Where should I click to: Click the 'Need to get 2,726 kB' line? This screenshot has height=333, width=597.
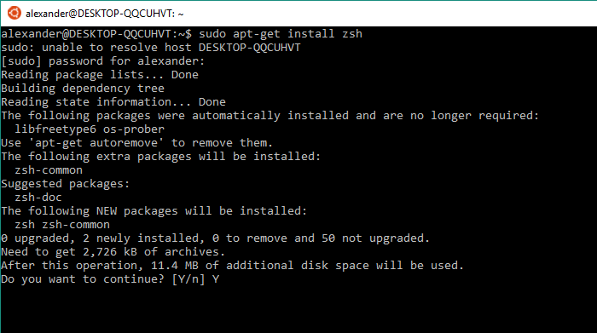point(113,252)
